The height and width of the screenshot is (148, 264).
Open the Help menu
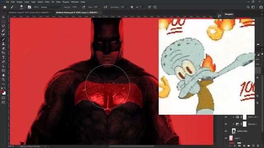click(82, 2)
